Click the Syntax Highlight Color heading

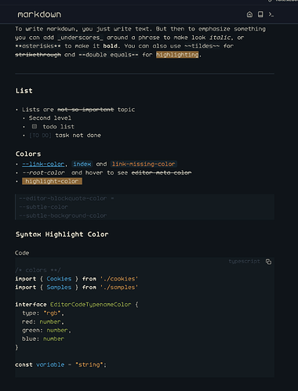tap(62, 234)
